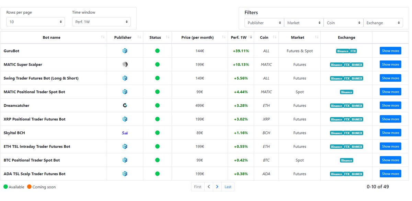The width and height of the screenshot is (412, 201).
Task: Open Rows per page dropdown
Action: [36, 22]
